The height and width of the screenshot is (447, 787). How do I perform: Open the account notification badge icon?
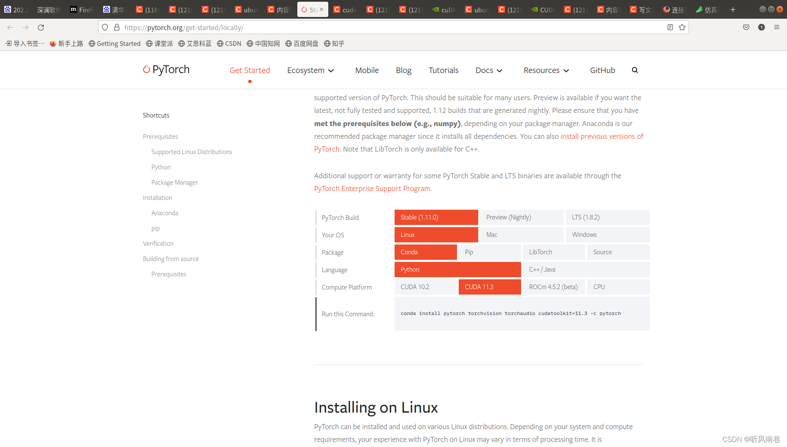pyautogui.click(x=762, y=28)
